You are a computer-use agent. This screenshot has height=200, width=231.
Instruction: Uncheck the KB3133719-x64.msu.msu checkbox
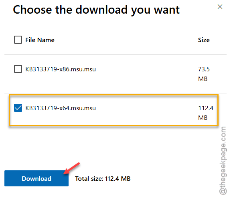tap(18, 108)
